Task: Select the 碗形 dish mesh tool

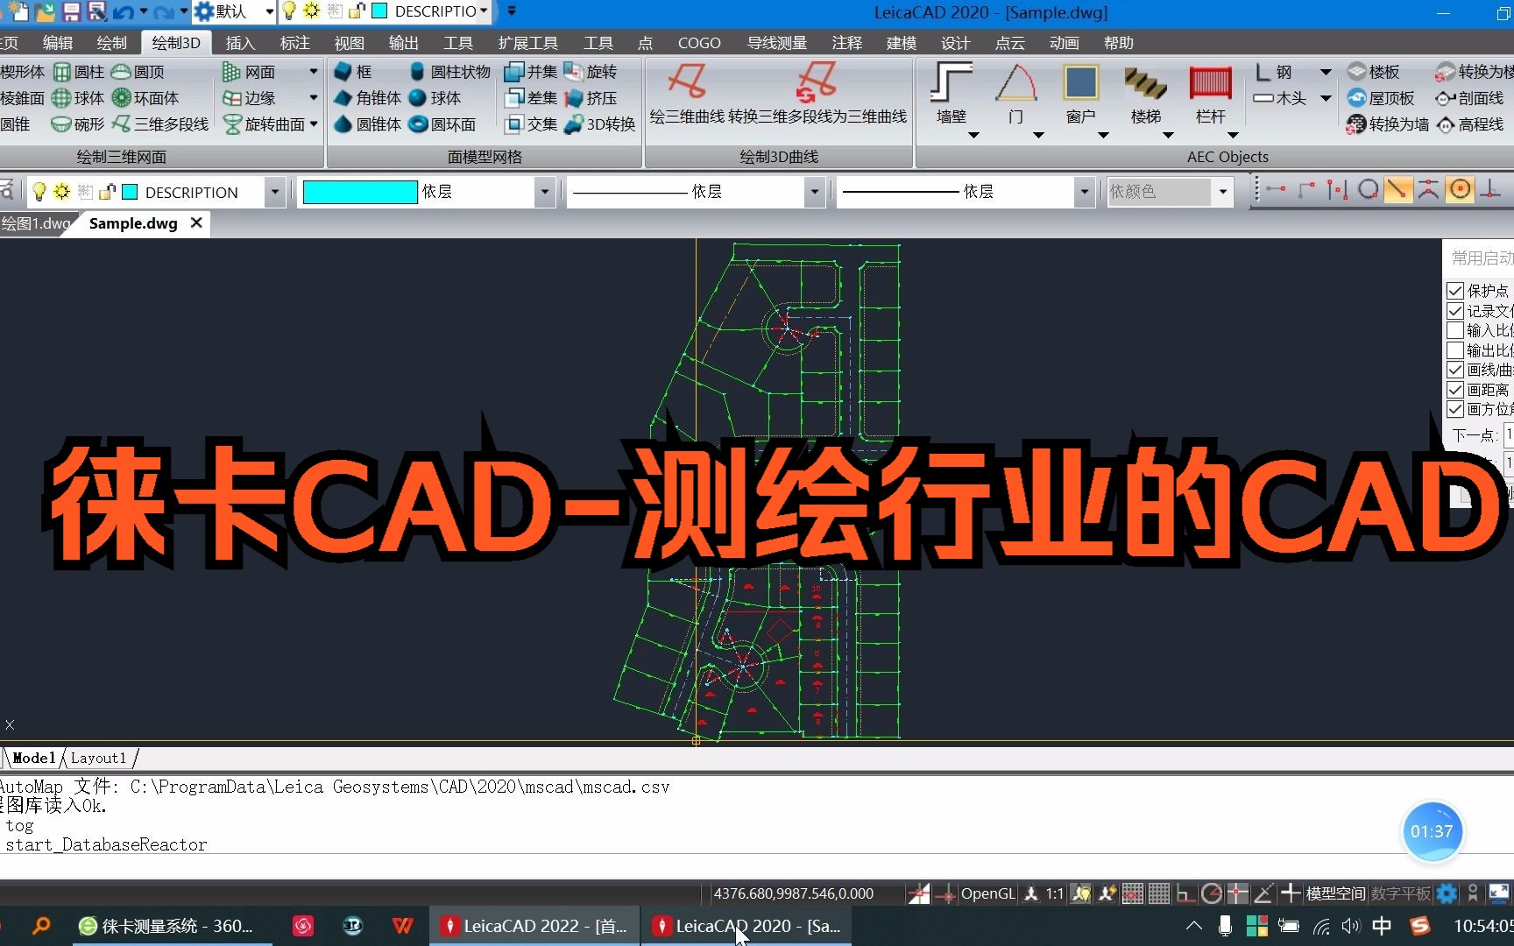Action: tap(78, 124)
